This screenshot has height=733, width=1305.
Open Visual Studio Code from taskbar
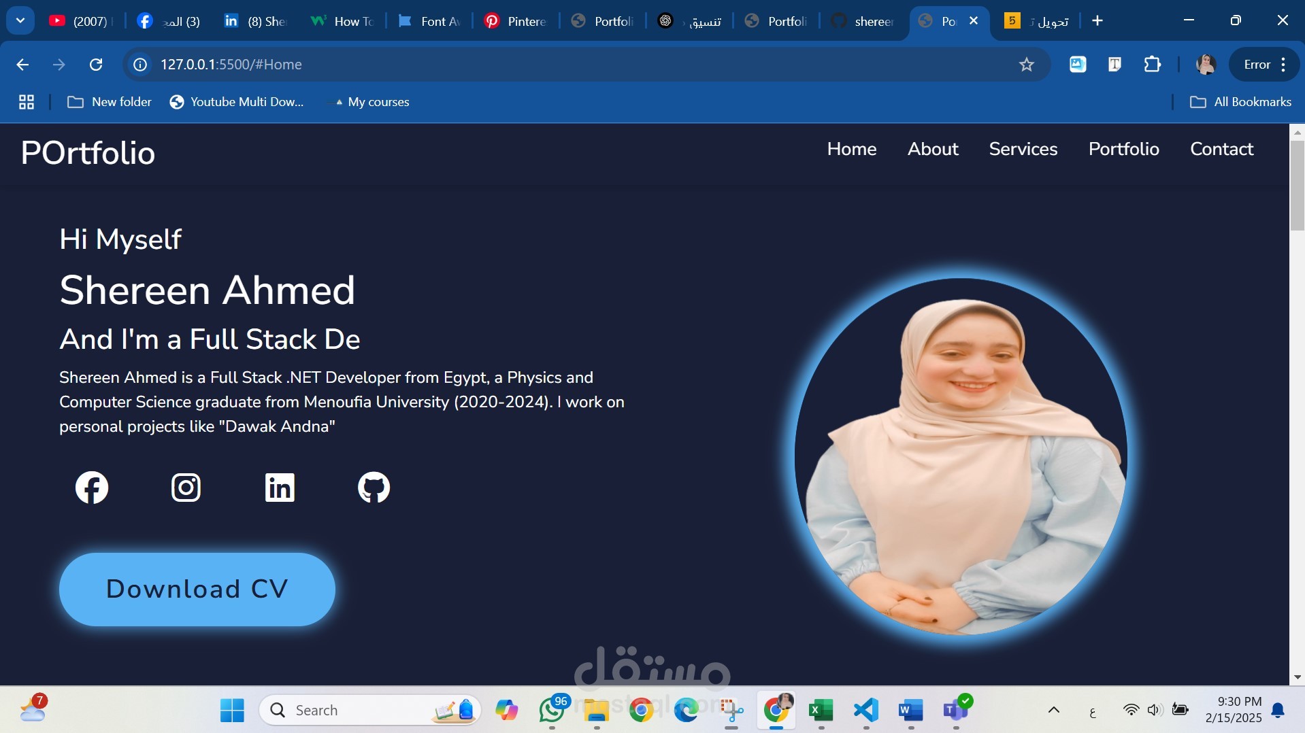click(x=866, y=711)
